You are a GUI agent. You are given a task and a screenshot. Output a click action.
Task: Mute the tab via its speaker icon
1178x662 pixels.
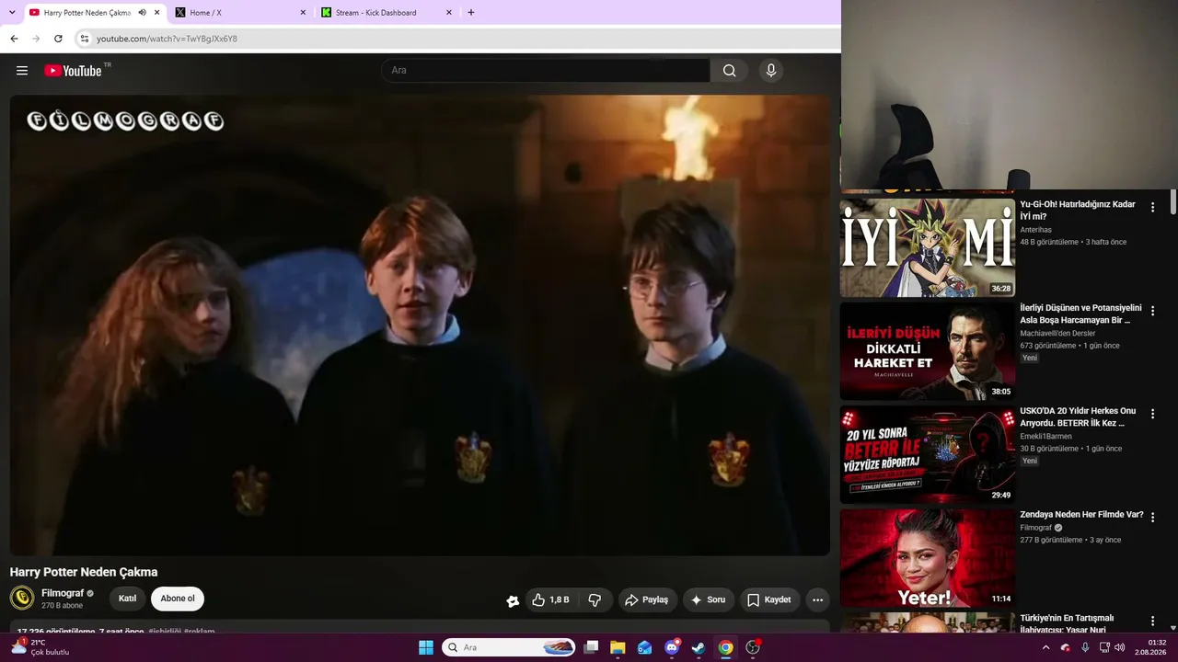click(142, 13)
